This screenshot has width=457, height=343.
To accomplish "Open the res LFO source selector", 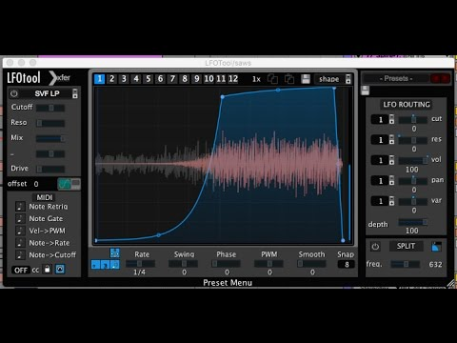I will [384, 140].
